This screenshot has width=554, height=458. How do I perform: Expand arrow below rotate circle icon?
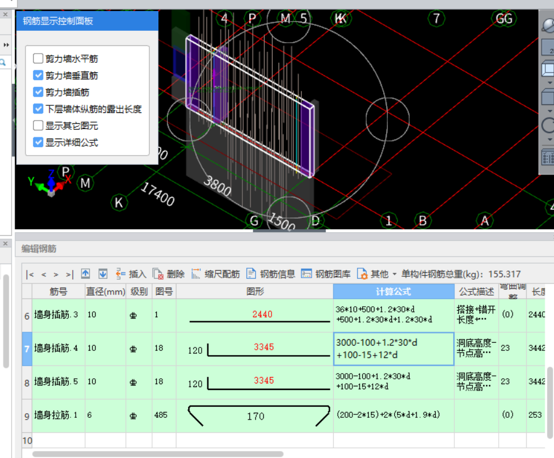coord(550,139)
